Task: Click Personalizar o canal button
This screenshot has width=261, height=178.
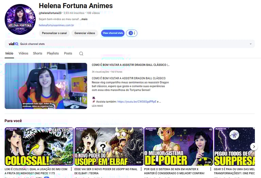Action: click(x=54, y=33)
